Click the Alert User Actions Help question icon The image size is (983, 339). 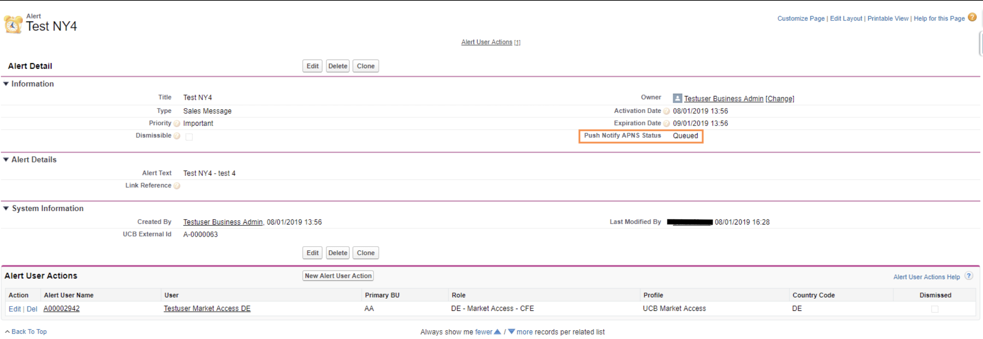point(968,276)
